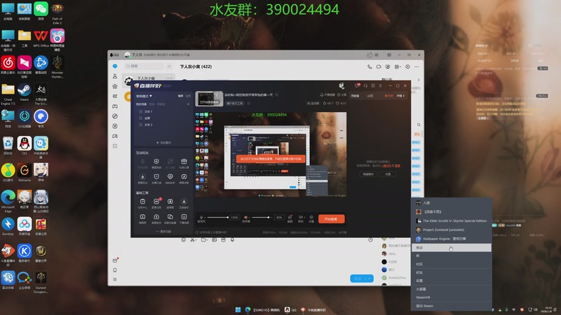
Task: Open the tool with red badge under 基础工具
Action: (x=156, y=203)
